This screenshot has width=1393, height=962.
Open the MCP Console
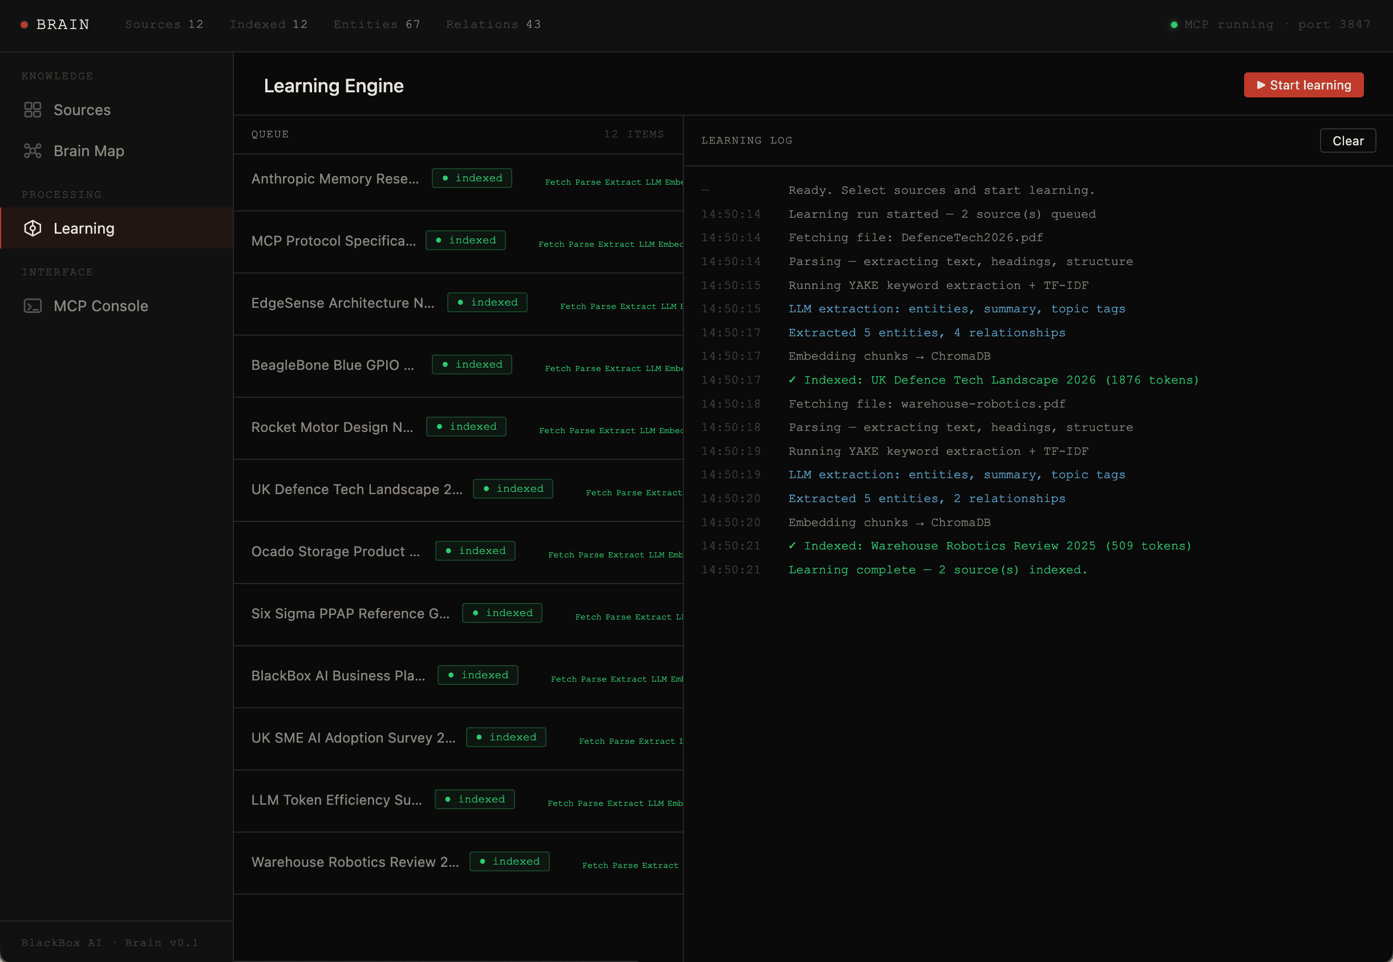point(116,306)
